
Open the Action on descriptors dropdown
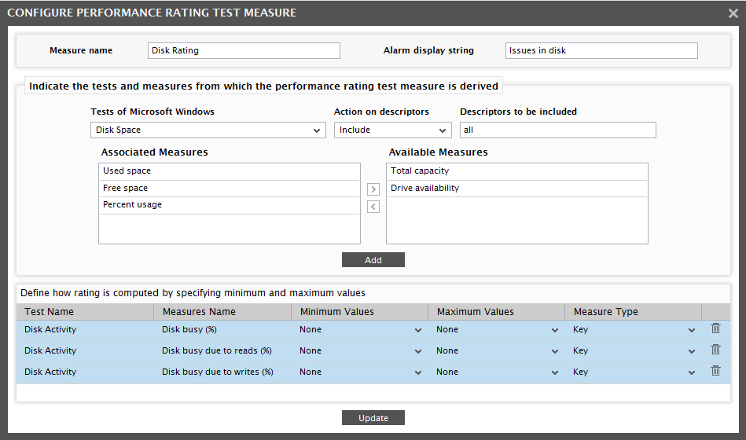point(392,130)
